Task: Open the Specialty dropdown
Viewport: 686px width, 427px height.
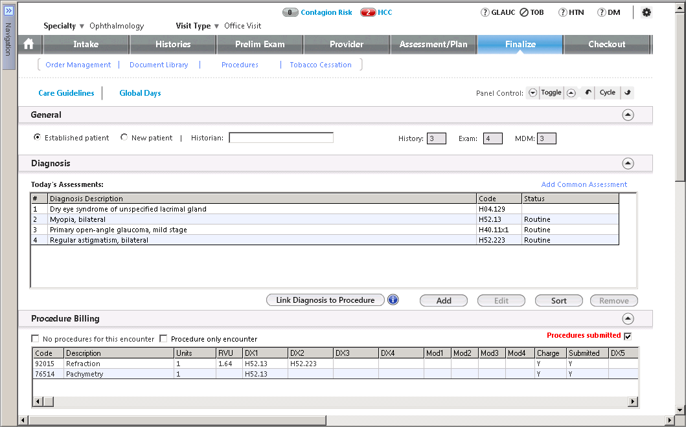Action: click(82, 27)
